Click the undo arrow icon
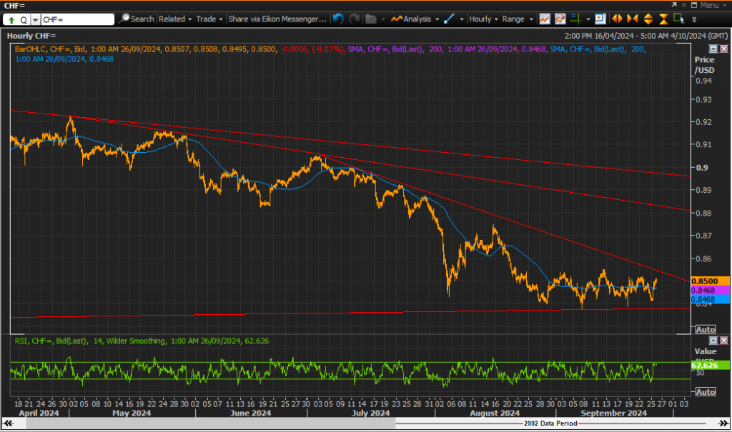This screenshot has height=432, width=732. pos(338,19)
